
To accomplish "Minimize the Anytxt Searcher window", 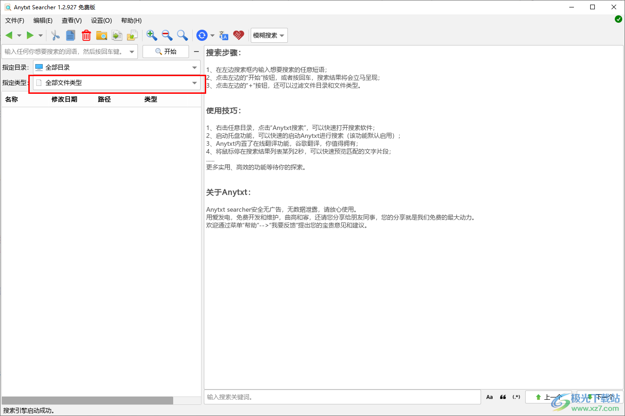I will tap(571, 7).
